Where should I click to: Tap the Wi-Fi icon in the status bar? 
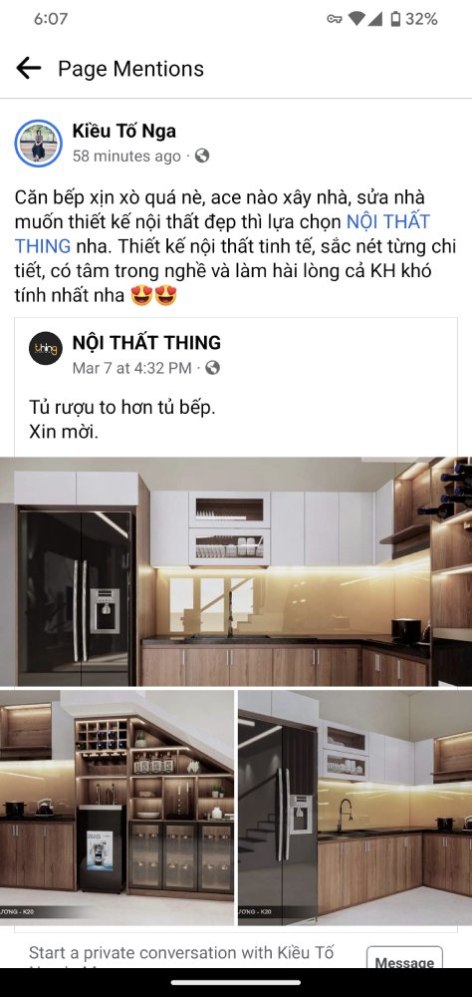coord(357,19)
